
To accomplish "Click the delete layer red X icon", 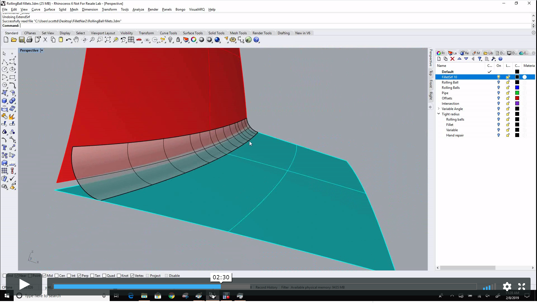I will (x=452, y=59).
